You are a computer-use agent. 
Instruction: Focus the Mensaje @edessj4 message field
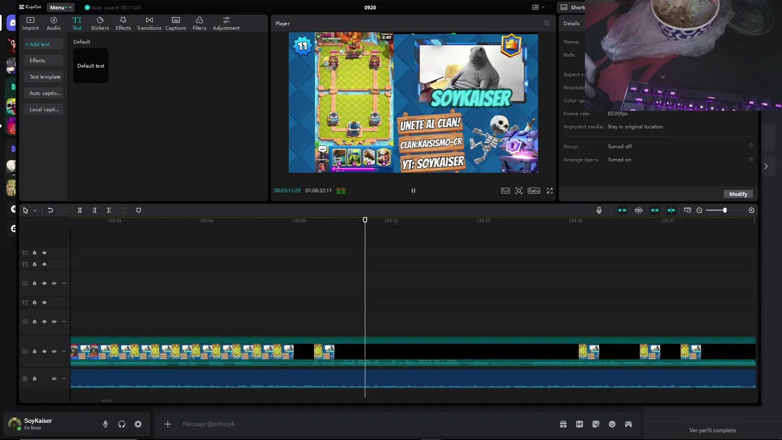tap(367, 424)
